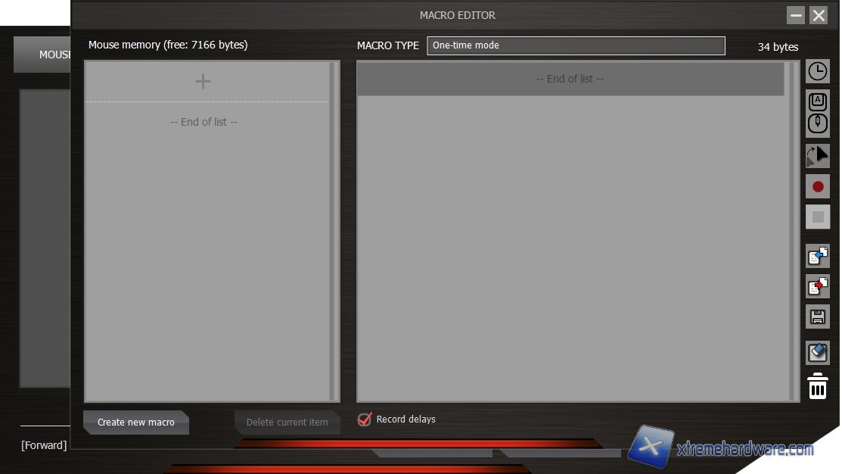Click the clock icon to insert delay
This screenshot has height=474, width=842.
[817, 72]
